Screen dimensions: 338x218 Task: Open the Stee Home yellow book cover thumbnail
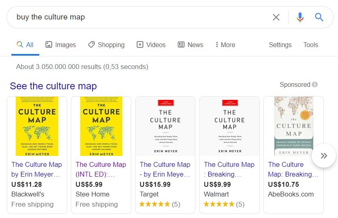tap(101, 126)
